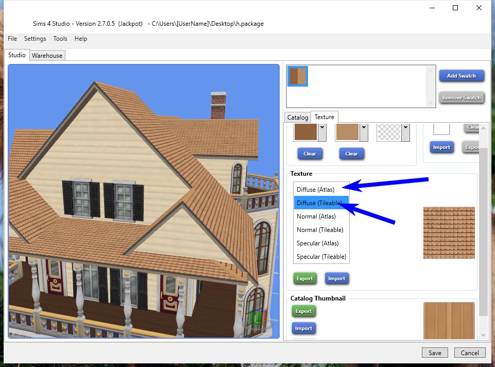This screenshot has width=495, height=367.
Task: Select the Texture tab
Action: coord(324,117)
